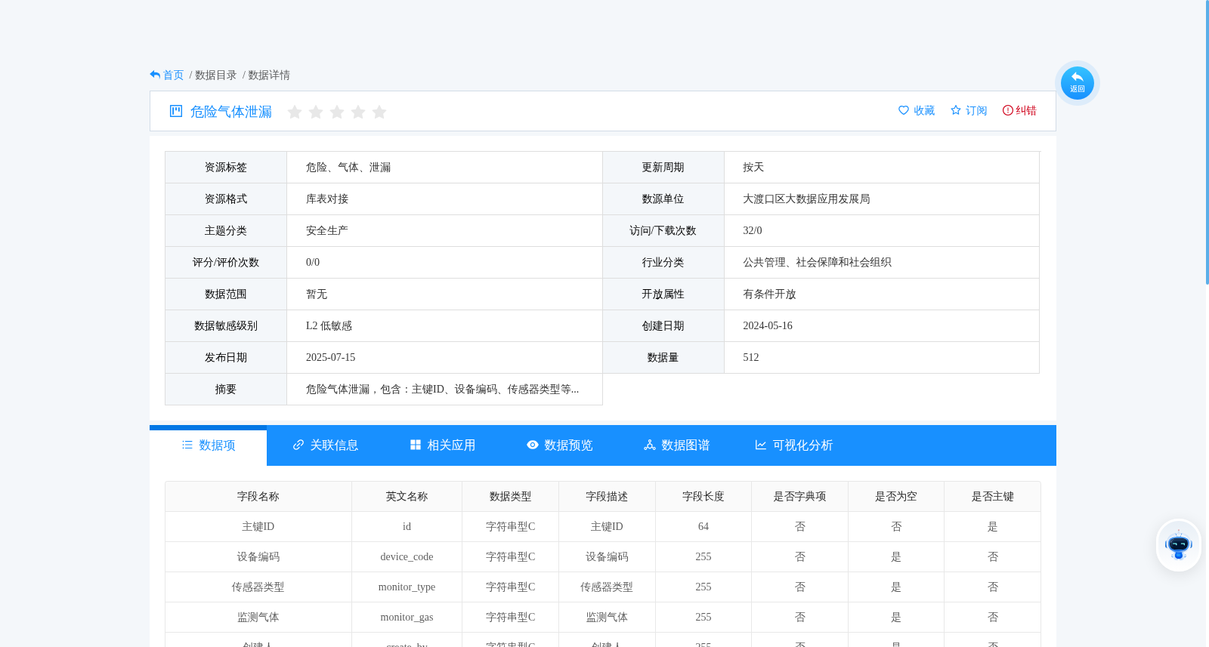Screen dimensions: 1209x647
Task: Click the 数据详情 breadcrumb
Action: [269, 75]
